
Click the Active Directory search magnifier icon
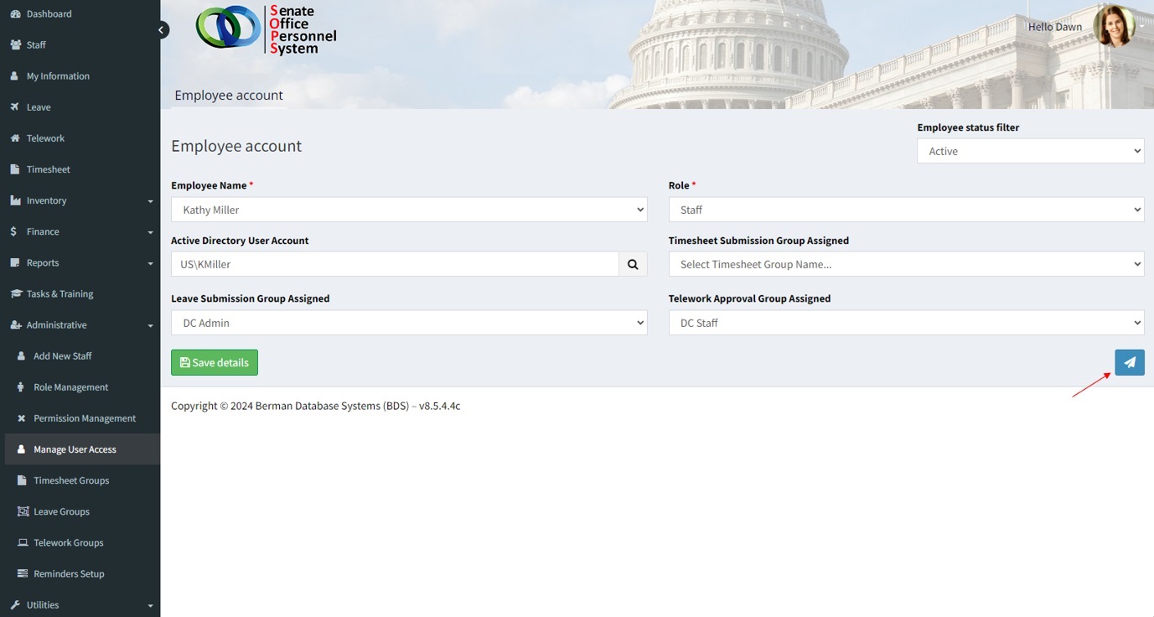(633, 264)
